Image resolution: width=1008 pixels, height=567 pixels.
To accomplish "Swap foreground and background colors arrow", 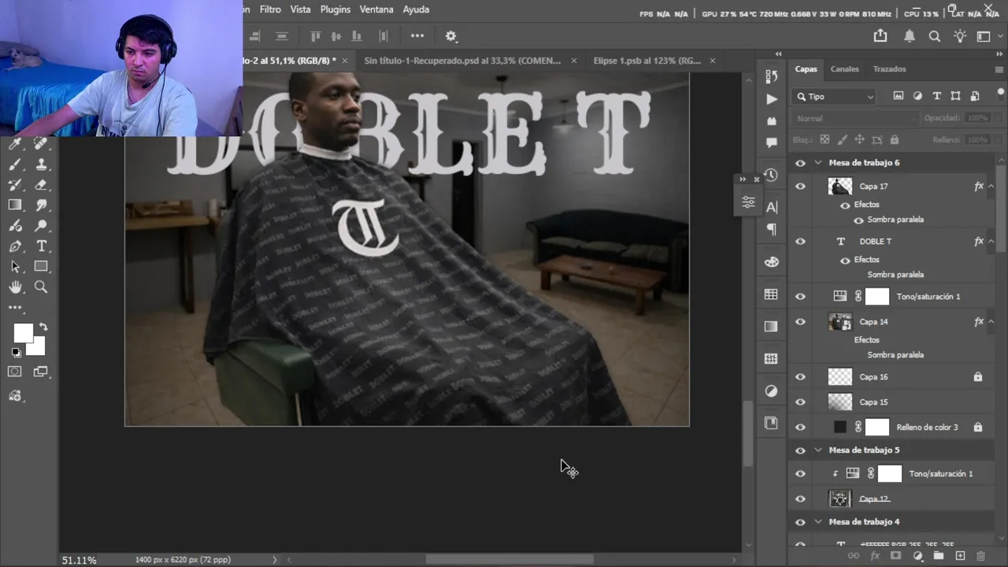I will [x=43, y=326].
